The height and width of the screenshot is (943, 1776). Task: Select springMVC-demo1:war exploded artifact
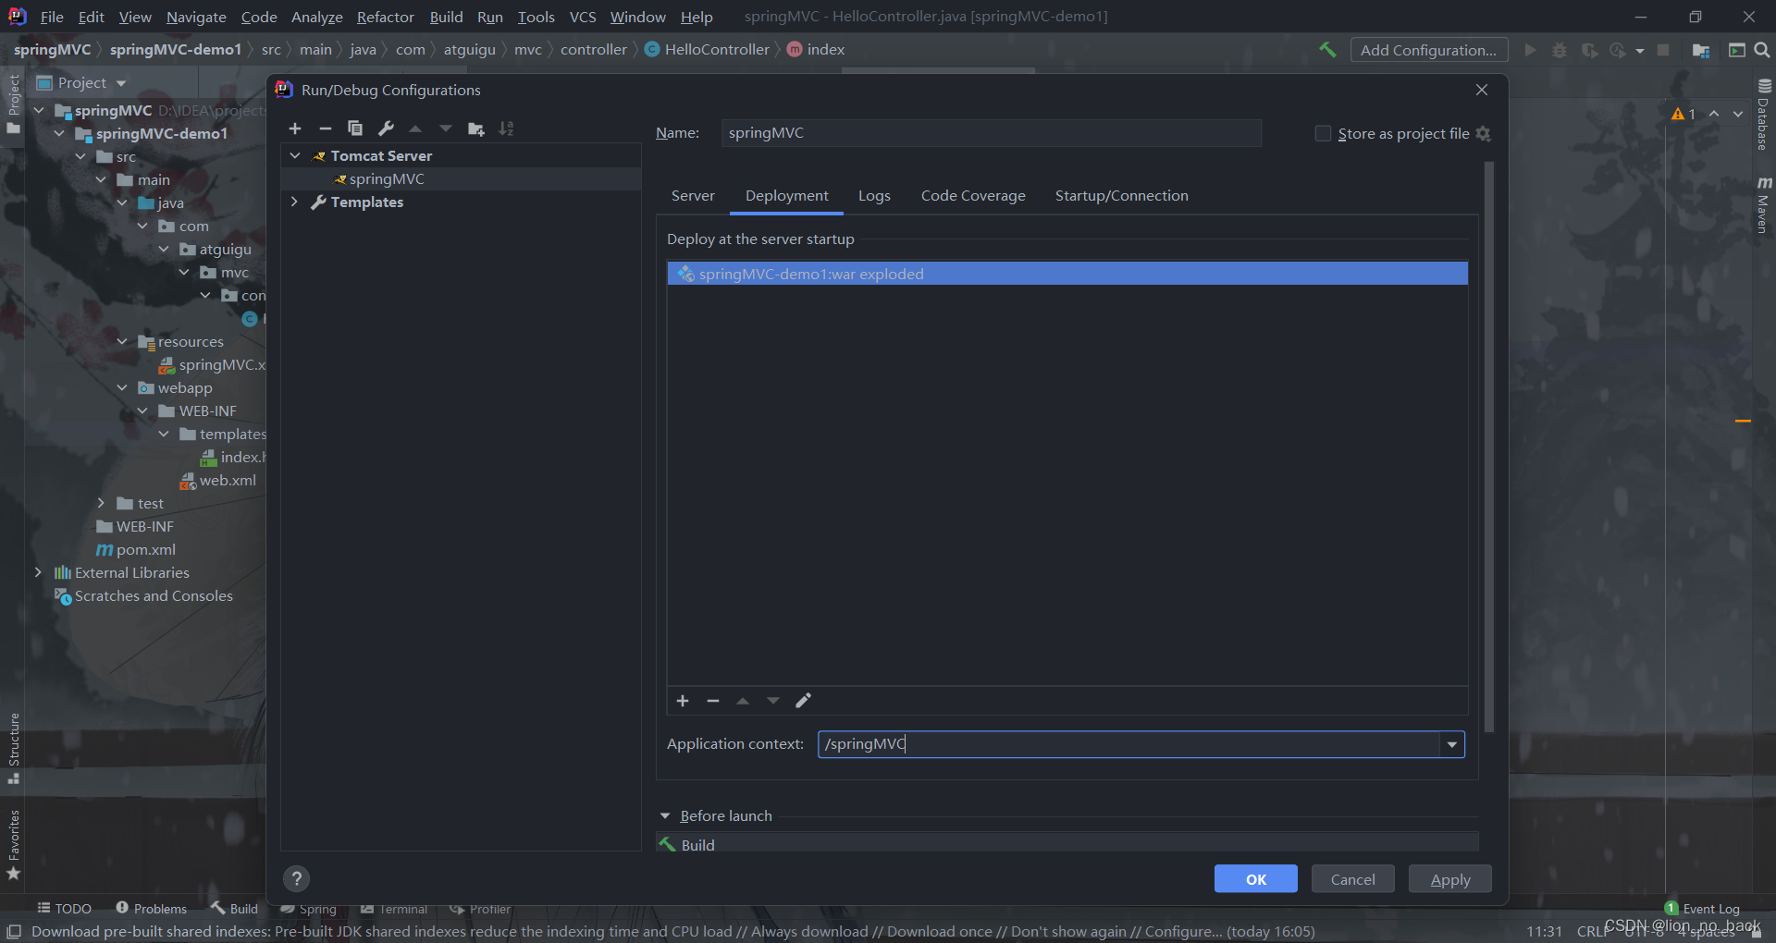(x=1067, y=274)
